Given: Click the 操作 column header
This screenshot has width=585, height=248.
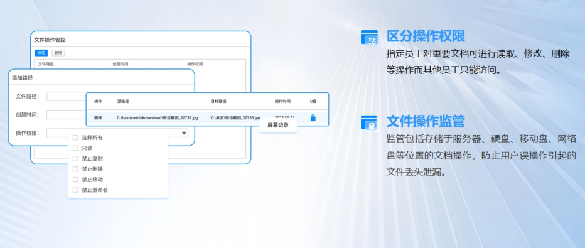Looking at the screenshot, I should click(98, 101).
